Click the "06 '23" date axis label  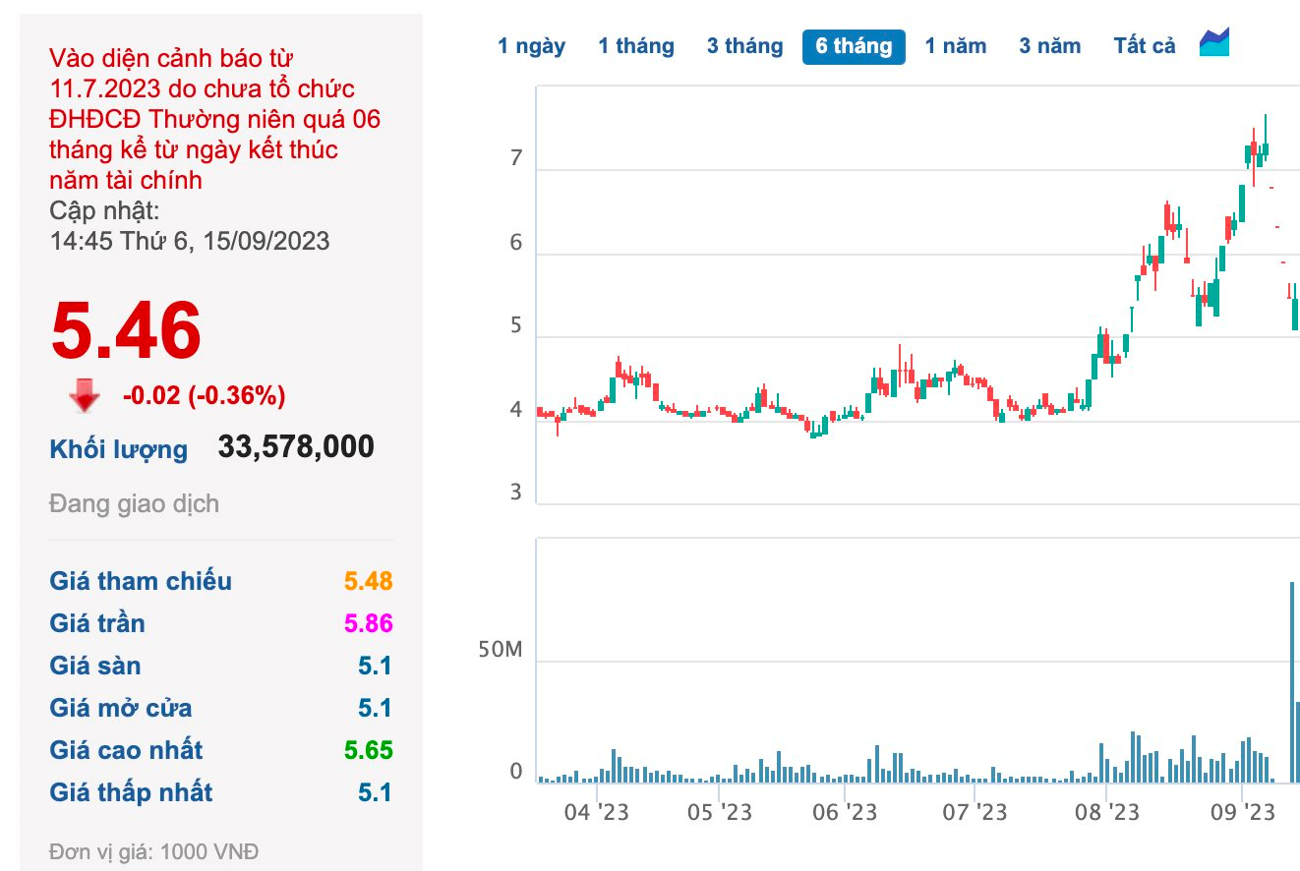(845, 812)
